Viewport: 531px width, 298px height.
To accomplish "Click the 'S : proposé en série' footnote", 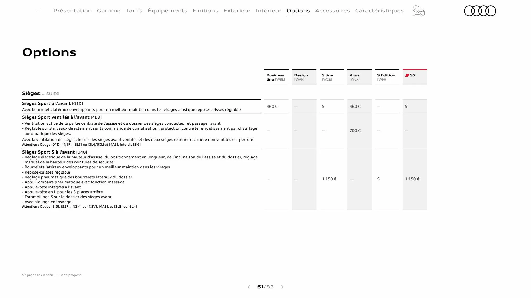I will [x=52, y=275].
